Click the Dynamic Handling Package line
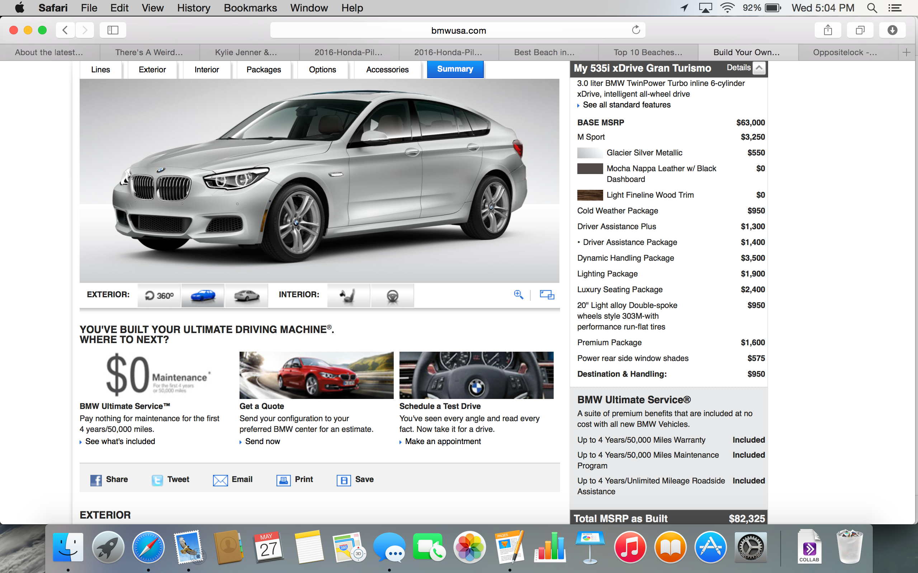This screenshot has height=573, width=918. 671,258
